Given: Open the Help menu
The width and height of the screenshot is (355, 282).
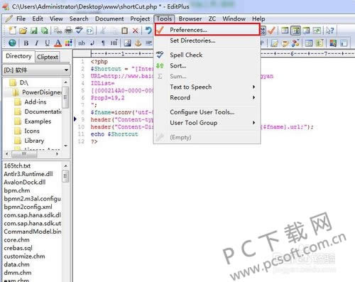Looking at the screenshot, I should pyautogui.click(x=258, y=18).
